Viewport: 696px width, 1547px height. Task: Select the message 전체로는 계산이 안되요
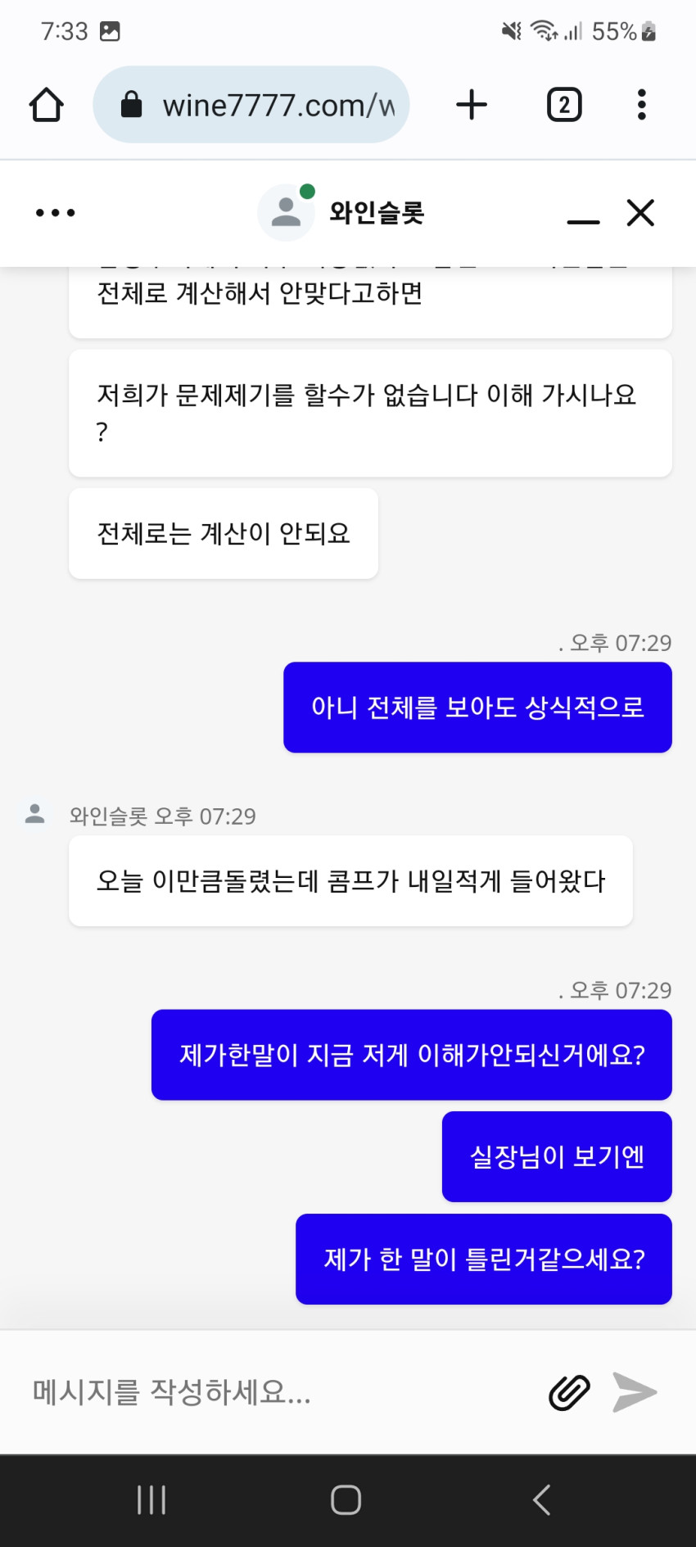224,533
